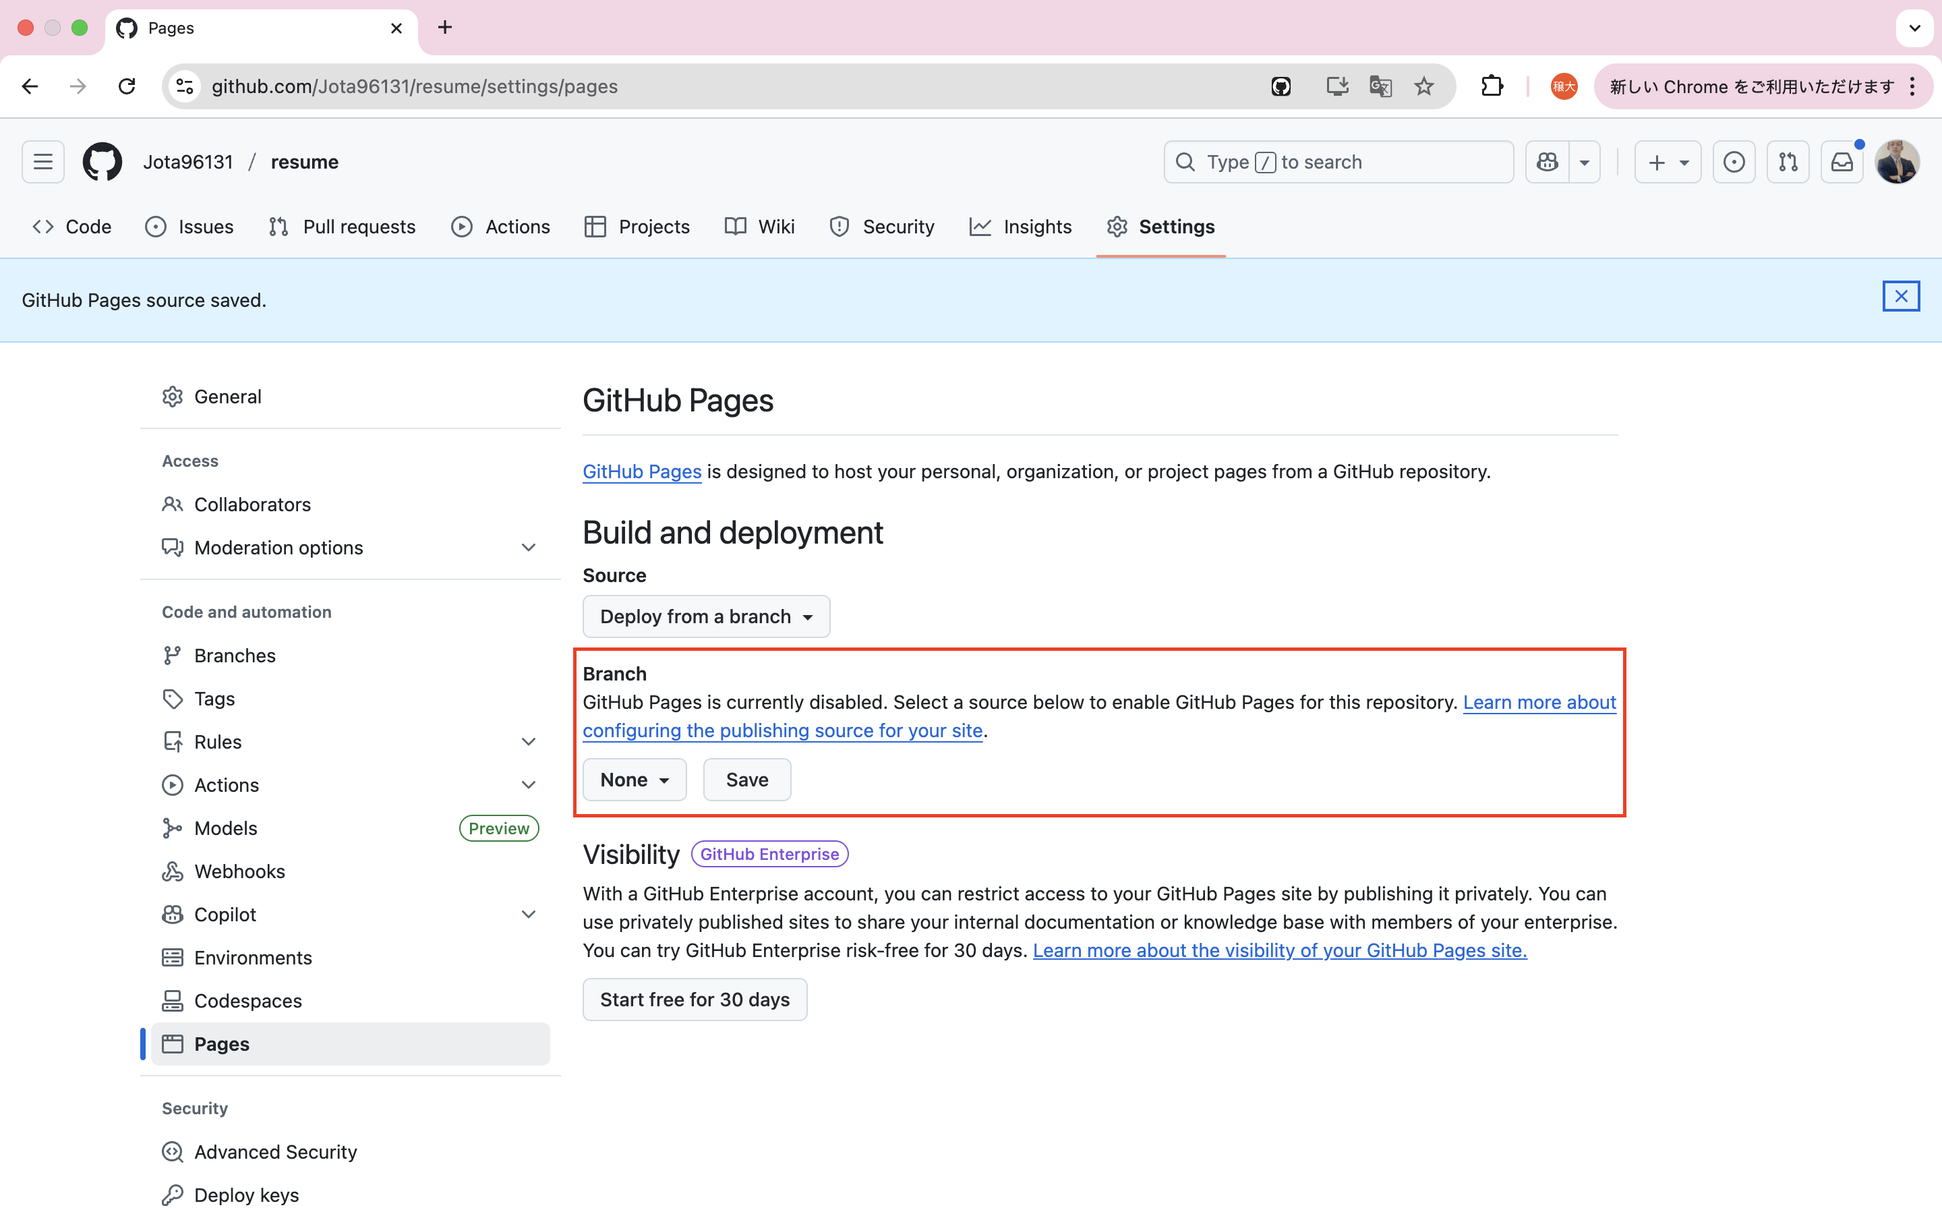The width and height of the screenshot is (1942, 1214).
Task: Open the GitHub homepage via Octocat logo
Action: [x=102, y=161]
